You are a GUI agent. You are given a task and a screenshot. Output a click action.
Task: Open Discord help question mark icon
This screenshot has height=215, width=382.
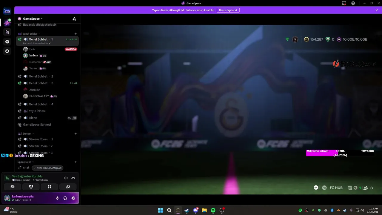coord(353,3)
